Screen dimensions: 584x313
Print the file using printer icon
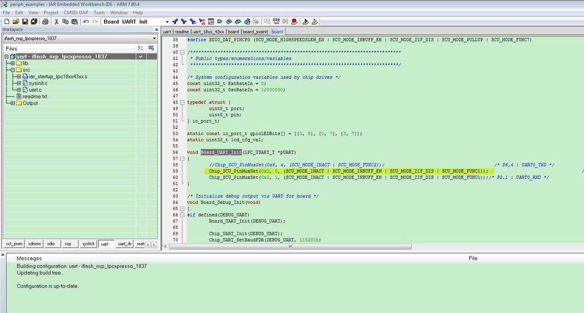[x=45, y=22]
